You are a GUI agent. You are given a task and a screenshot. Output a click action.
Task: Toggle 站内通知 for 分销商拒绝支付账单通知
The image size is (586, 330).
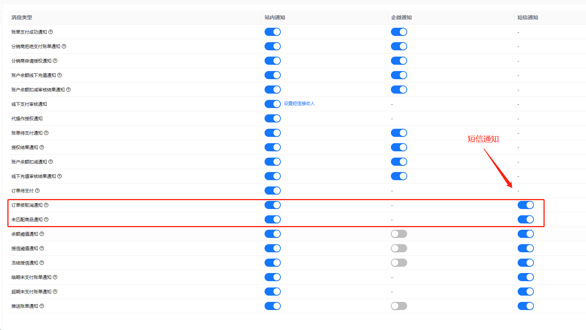pyautogui.click(x=273, y=46)
